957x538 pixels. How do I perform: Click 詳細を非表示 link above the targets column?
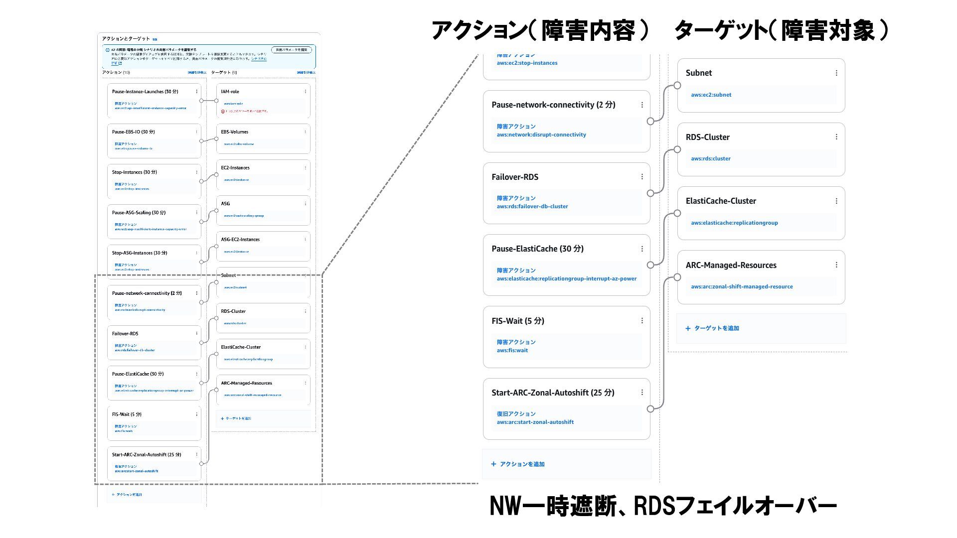pyautogui.click(x=306, y=73)
